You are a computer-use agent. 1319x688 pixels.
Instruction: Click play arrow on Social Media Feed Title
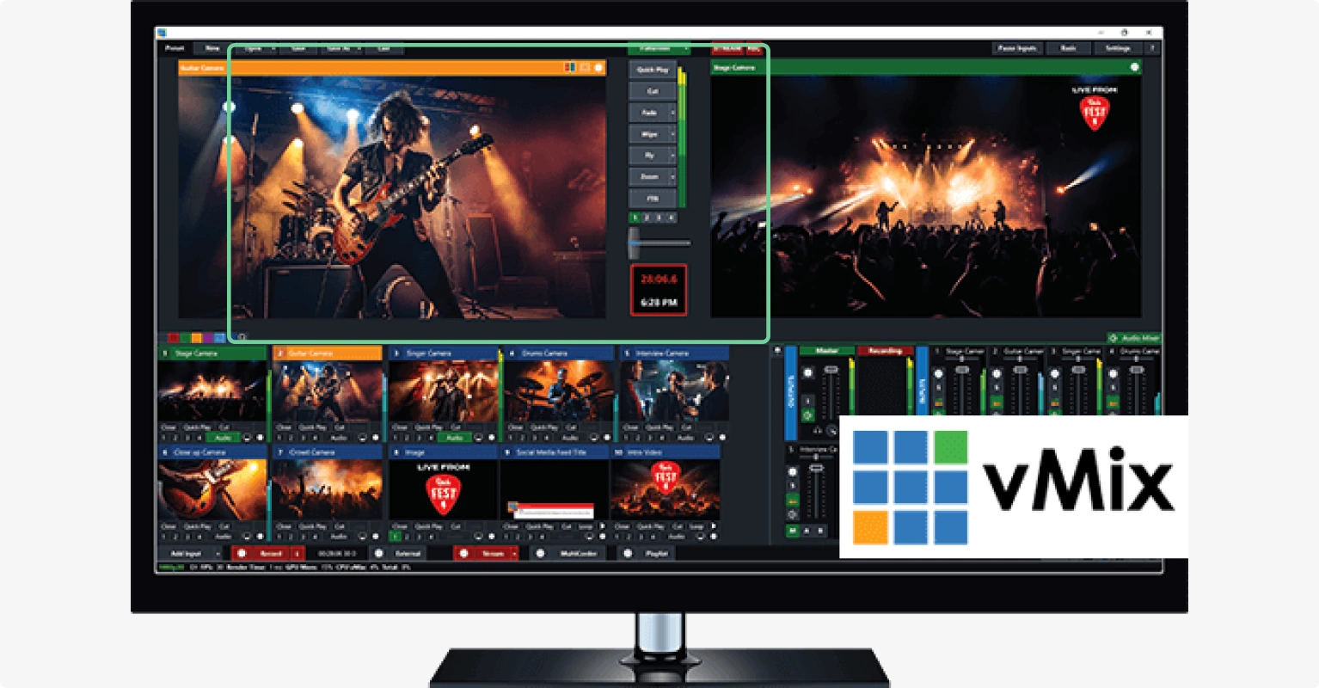point(602,526)
